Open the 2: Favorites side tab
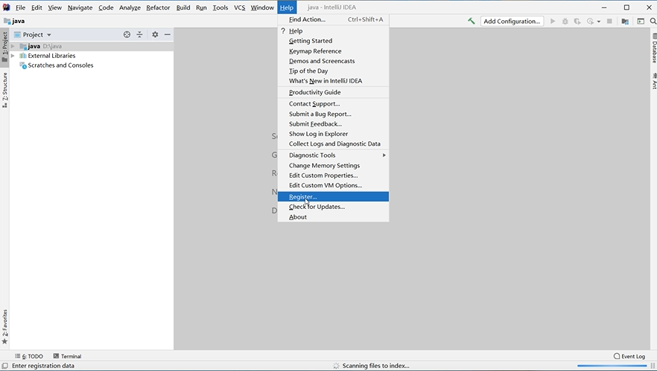 [4, 326]
